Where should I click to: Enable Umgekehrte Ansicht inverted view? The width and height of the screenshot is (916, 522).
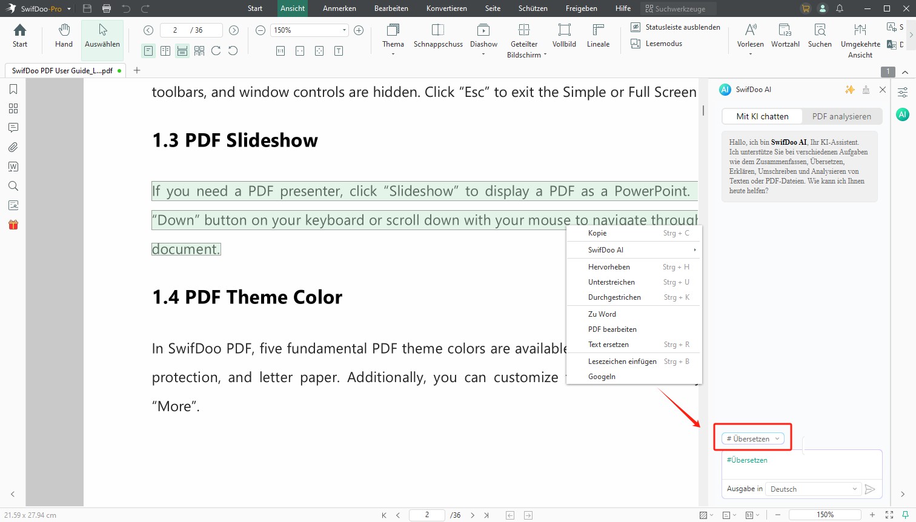(x=860, y=41)
